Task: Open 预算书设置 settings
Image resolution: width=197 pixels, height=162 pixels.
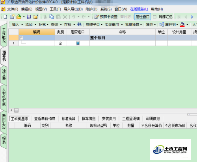Action: click(106, 17)
